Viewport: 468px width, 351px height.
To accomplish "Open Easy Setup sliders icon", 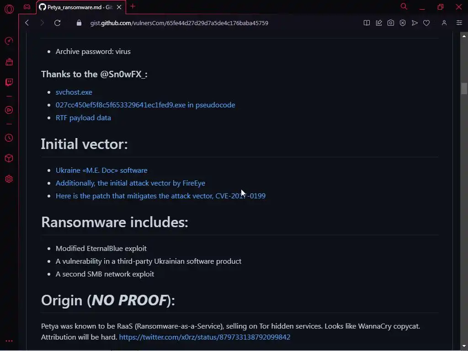I will (459, 23).
